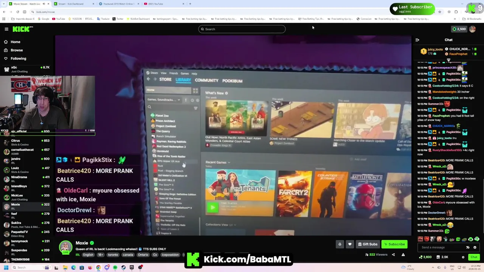Click the heart follow icon
Screen dimensions: 484x272
[350, 244]
